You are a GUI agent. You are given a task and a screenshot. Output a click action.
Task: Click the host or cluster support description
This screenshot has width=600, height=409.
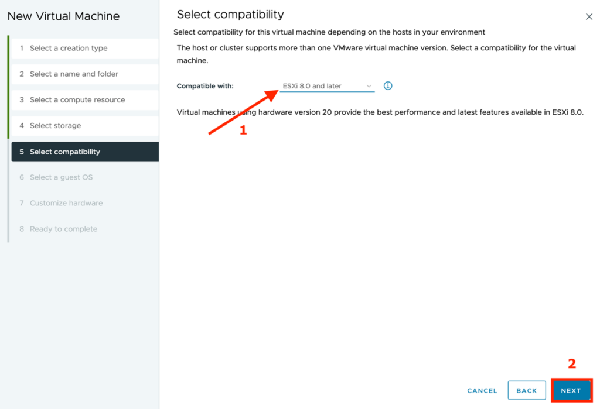[x=376, y=54]
